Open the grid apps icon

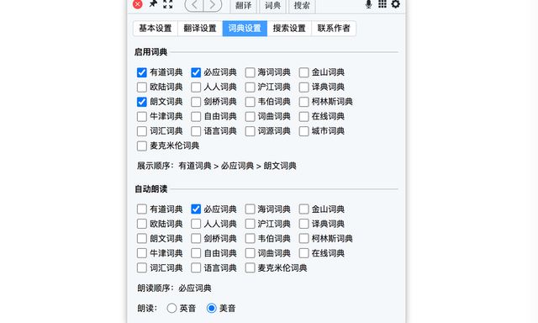[x=382, y=3]
